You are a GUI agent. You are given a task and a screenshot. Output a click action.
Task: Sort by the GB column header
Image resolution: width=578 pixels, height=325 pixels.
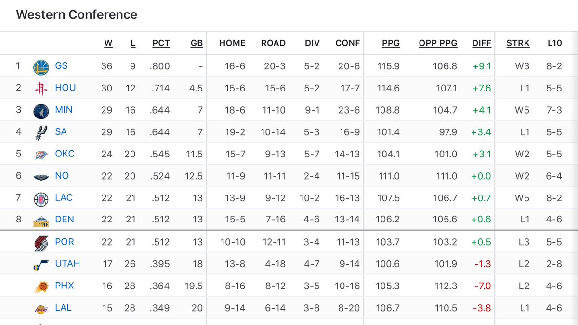click(197, 43)
